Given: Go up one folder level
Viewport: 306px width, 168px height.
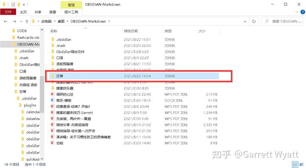Looking at the screenshot, I should [27, 21].
